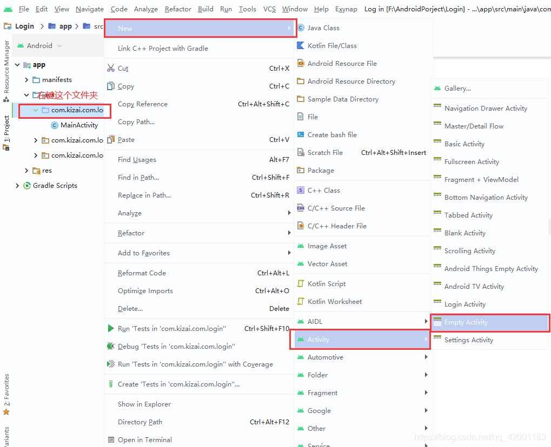Open the Resource Manager side tab
Viewport: 551px width, 447px height.
tap(6, 71)
